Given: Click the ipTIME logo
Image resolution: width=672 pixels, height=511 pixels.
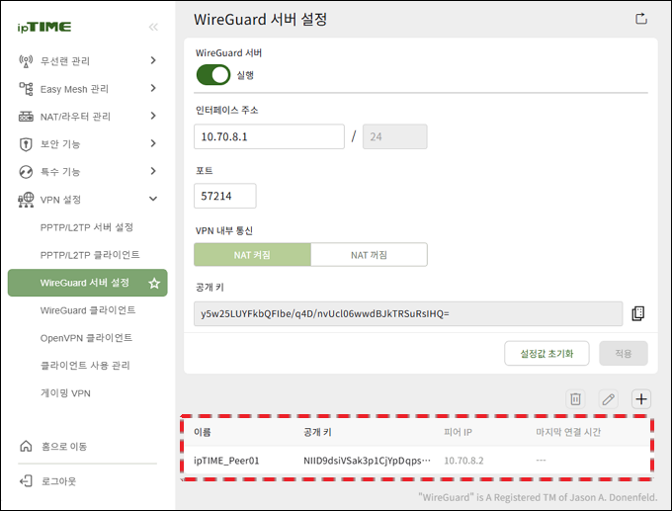Looking at the screenshot, I should pyautogui.click(x=43, y=27).
